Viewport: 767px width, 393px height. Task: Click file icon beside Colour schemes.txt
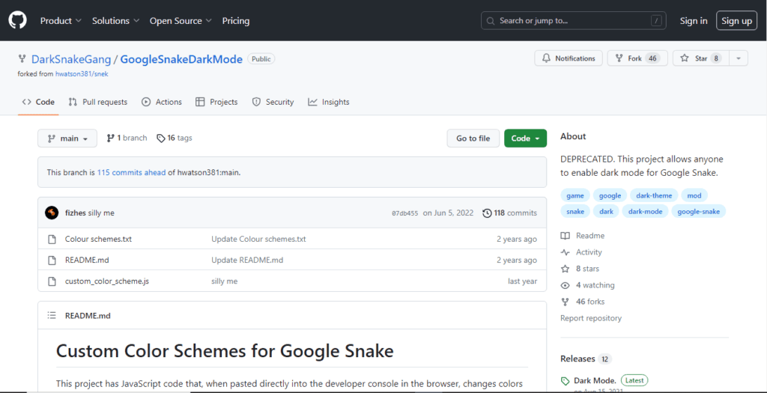pyautogui.click(x=52, y=240)
